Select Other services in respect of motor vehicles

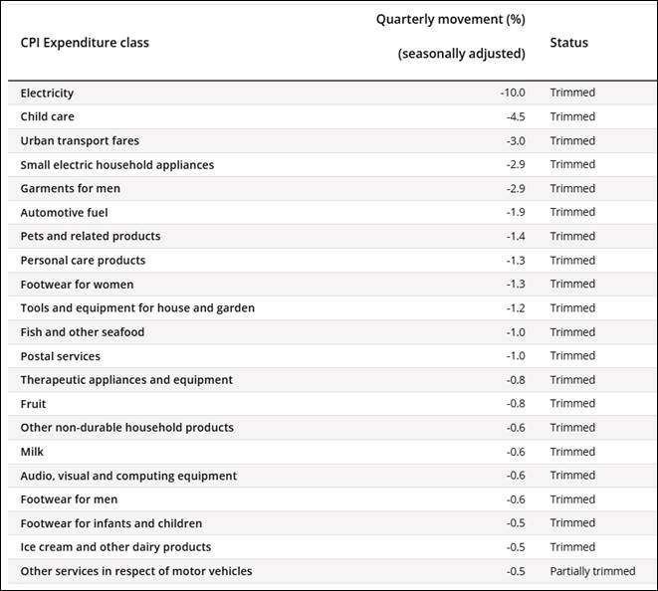pyautogui.click(x=135, y=571)
